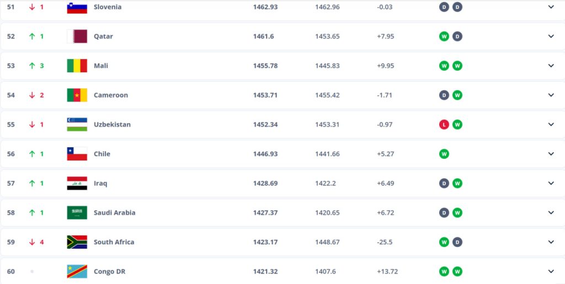Click the Uzbekistan flag icon

tap(77, 124)
